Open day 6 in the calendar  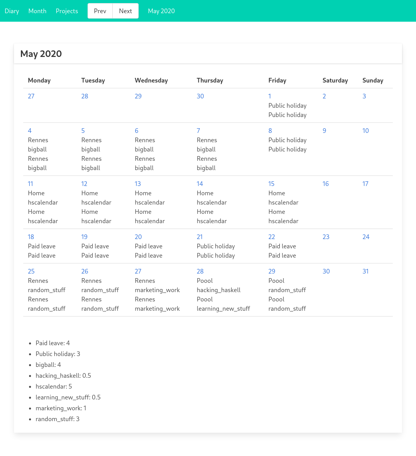(x=137, y=131)
